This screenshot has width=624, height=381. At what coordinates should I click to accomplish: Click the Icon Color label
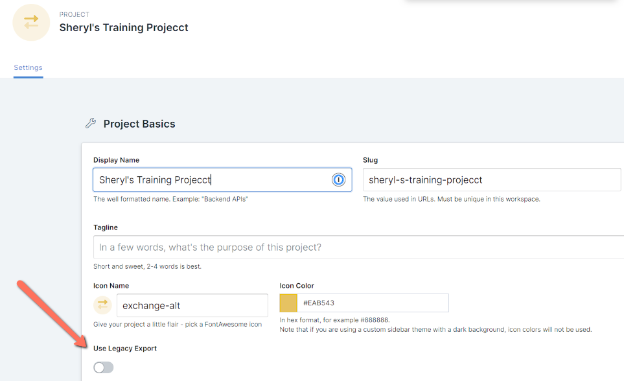pos(297,286)
